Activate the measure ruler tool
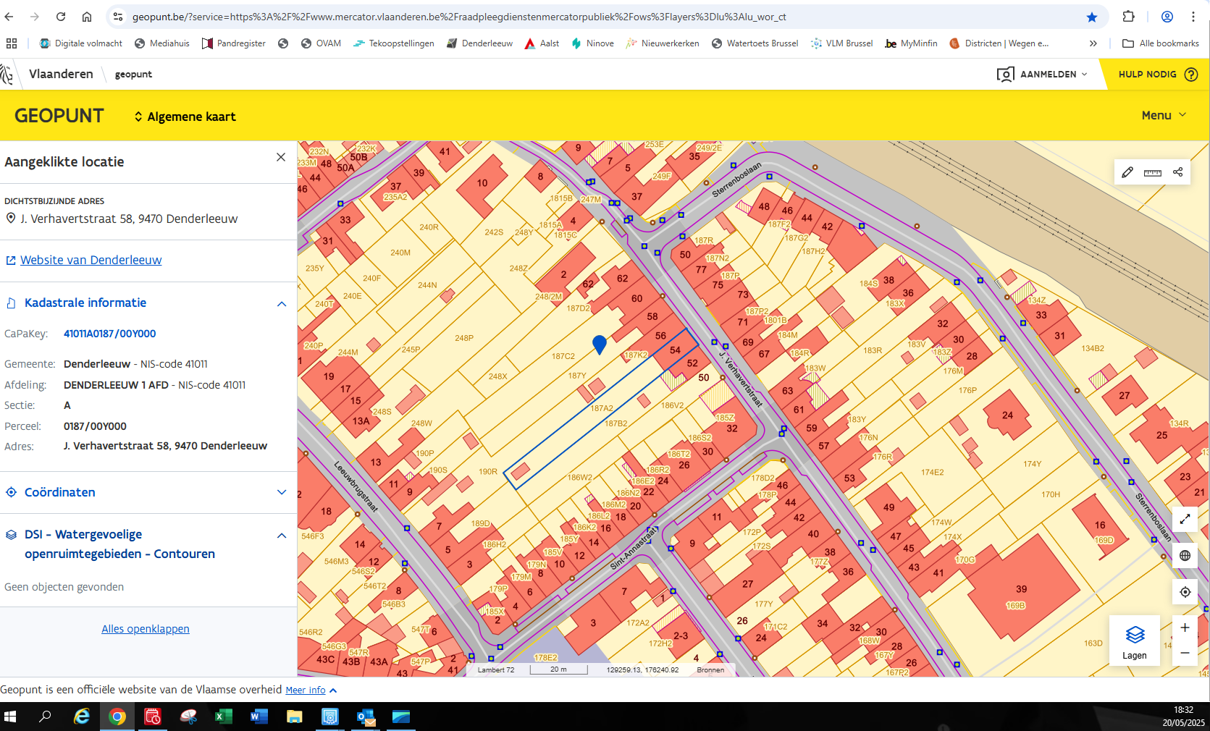 pyautogui.click(x=1152, y=172)
